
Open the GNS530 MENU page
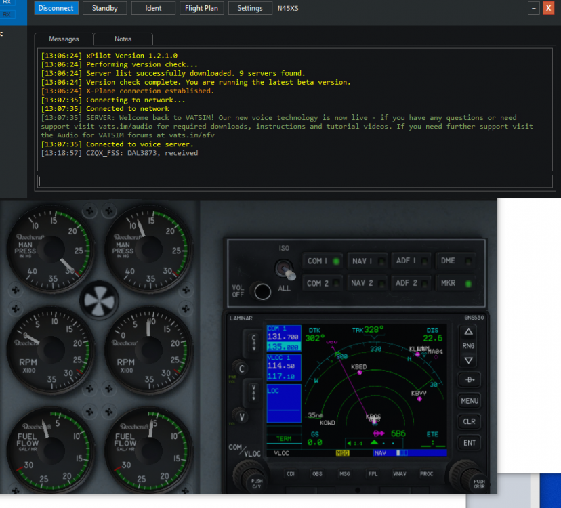[468, 400]
